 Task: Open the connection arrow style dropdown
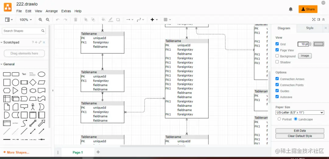tap(130, 20)
